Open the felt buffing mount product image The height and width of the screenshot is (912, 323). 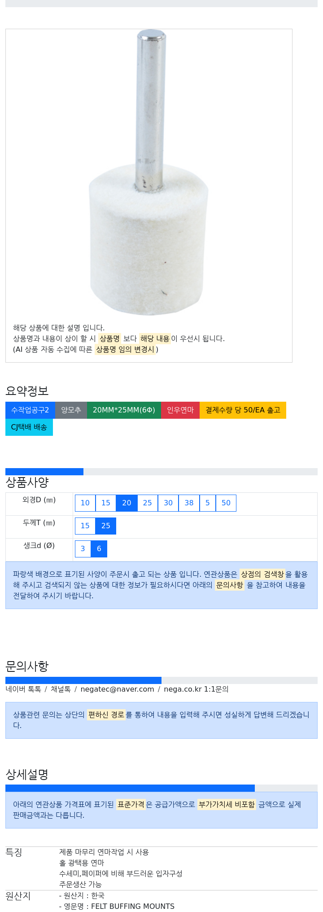point(149,173)
